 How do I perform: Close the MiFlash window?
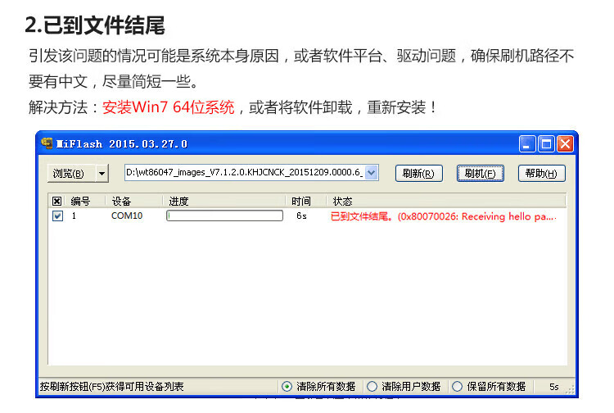coord(565,143)
